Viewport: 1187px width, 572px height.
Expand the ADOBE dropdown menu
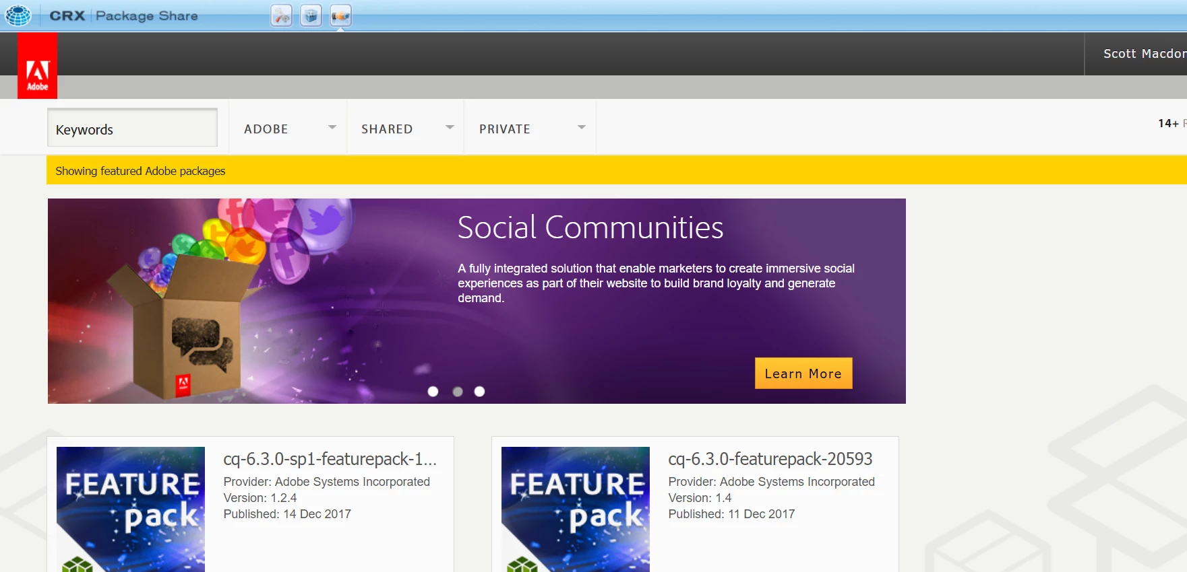pos(288,128)
